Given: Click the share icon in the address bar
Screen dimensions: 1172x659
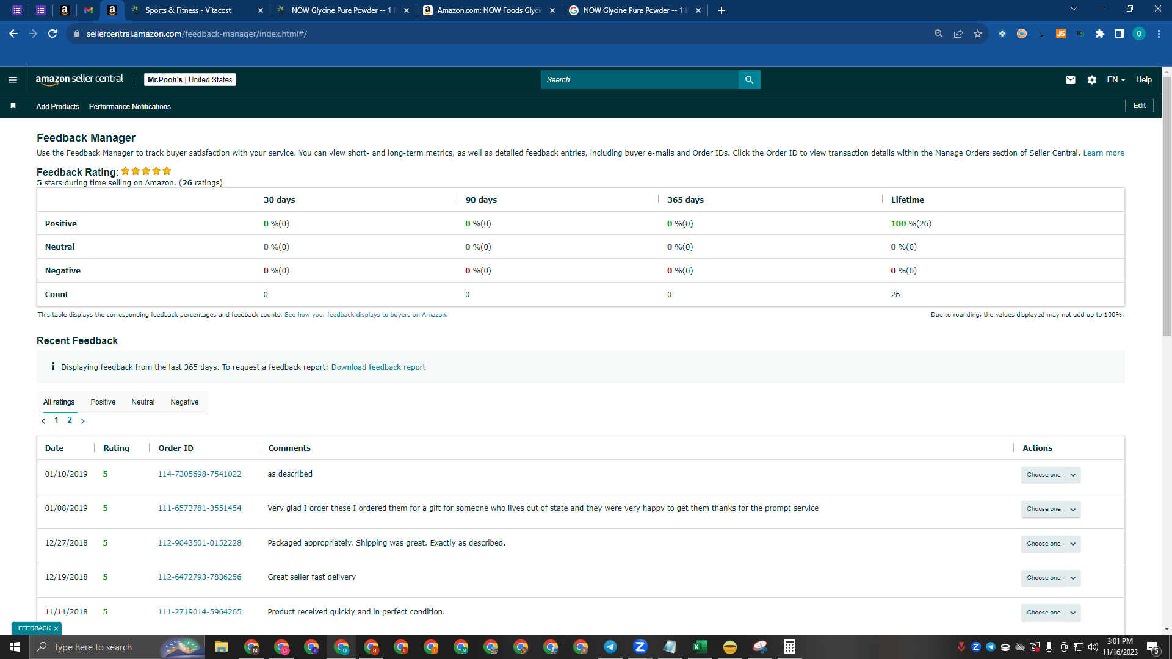Looking at the screenshot, I should [958, 34].
